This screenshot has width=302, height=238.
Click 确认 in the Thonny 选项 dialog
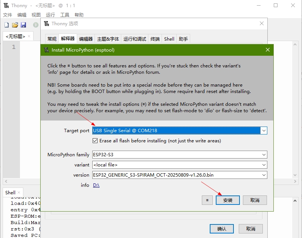(x=222, y=229)
